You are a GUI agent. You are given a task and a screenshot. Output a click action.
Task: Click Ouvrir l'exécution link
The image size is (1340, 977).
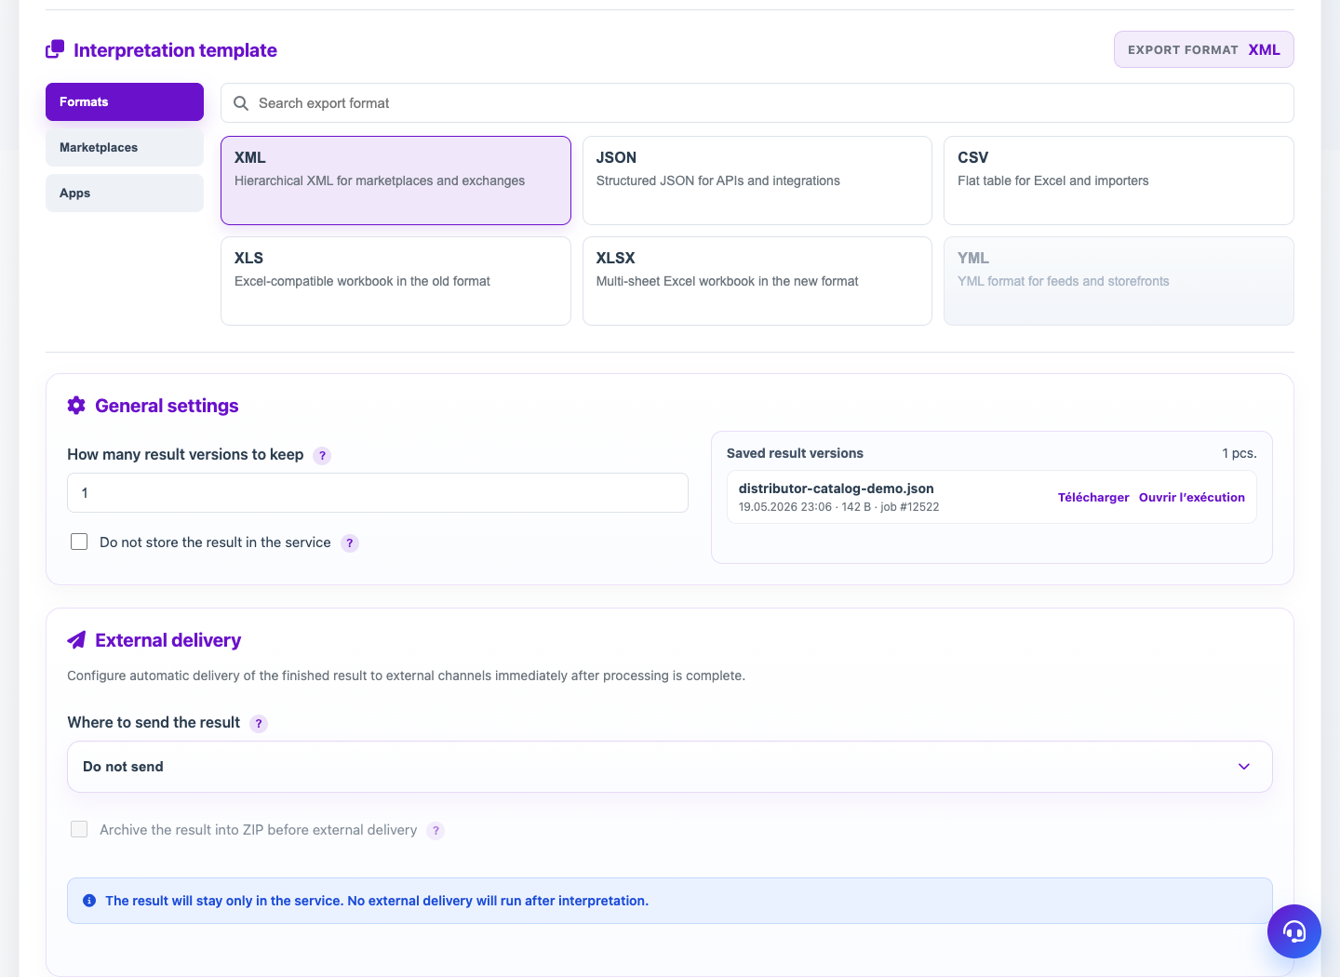[x=1192, y=498]
